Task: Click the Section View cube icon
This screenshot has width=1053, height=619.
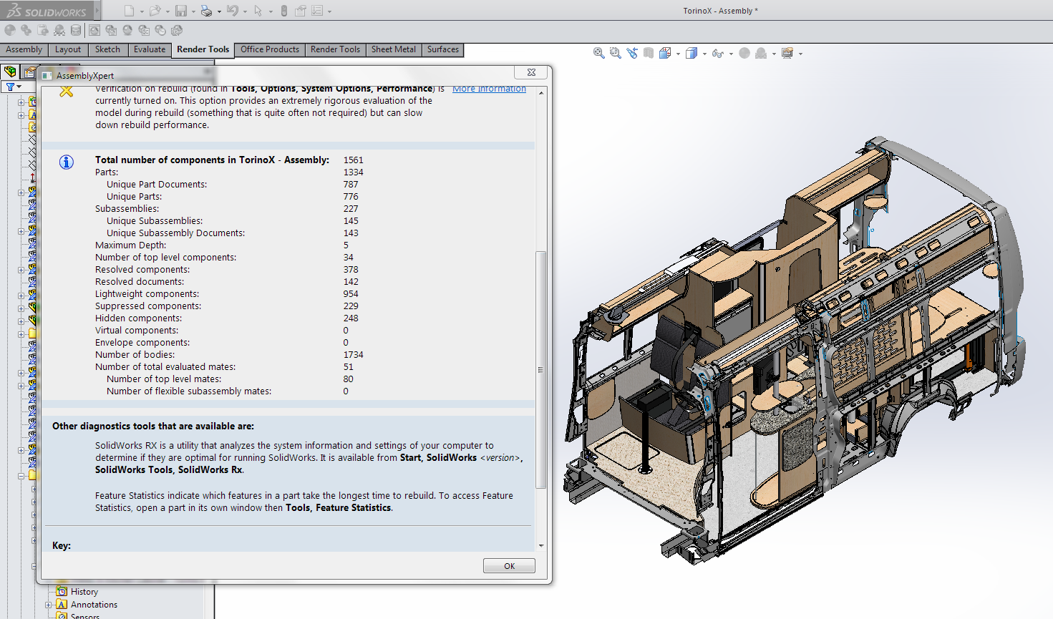Action: tap(648, 53)
